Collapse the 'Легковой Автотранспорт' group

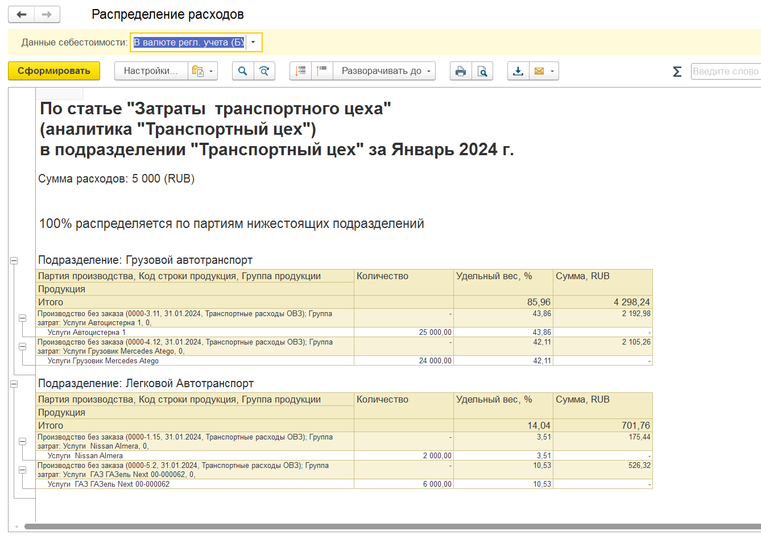click(x=14, y=384)
